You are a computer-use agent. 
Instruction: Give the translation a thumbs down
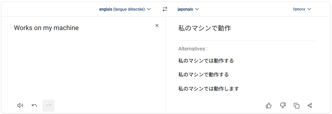[283, 105]
